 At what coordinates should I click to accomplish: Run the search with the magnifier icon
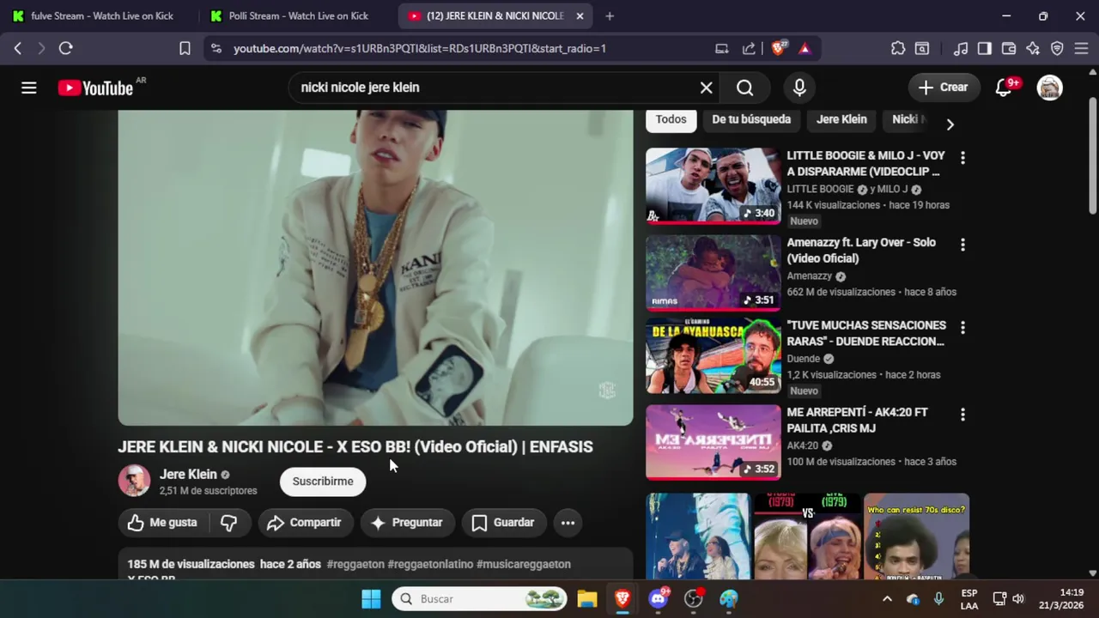[x=745, y=88]
